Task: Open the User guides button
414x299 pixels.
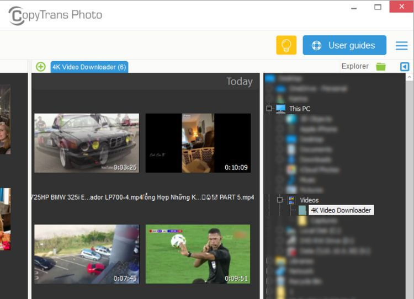Action: coord(344,45)
